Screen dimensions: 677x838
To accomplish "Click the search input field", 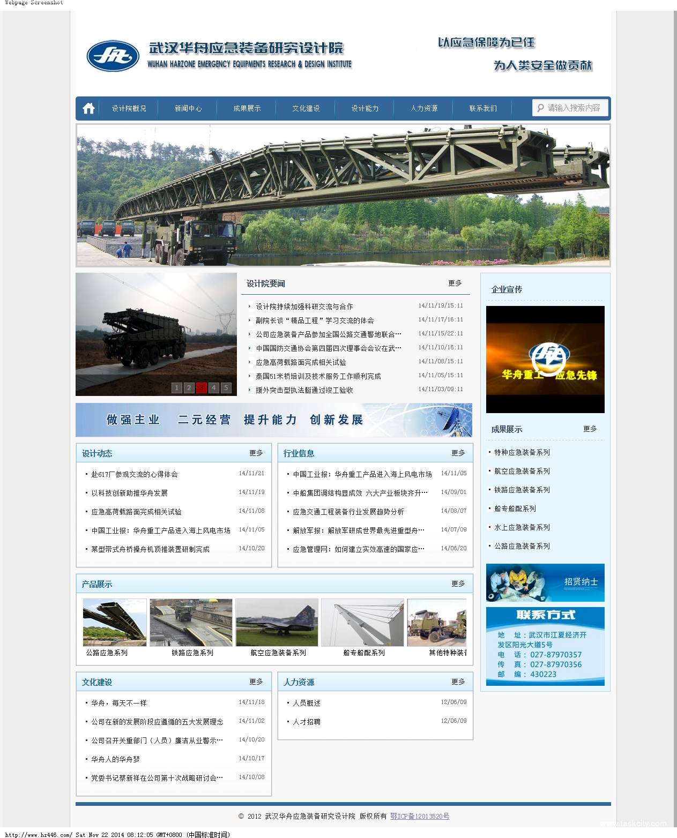I will point(574,108).
